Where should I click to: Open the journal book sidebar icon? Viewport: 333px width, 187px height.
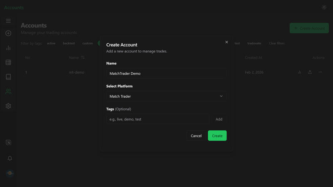tap(8, 77)
